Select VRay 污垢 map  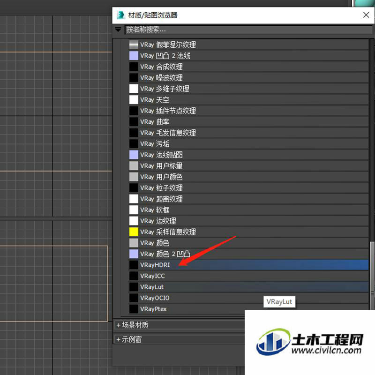[248, 144]
